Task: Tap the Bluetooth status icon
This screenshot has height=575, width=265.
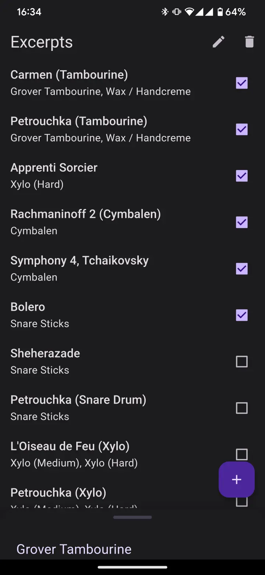Action: point(165,12)
